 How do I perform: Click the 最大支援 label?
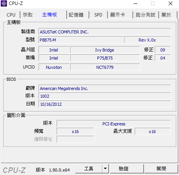(123, 131)
